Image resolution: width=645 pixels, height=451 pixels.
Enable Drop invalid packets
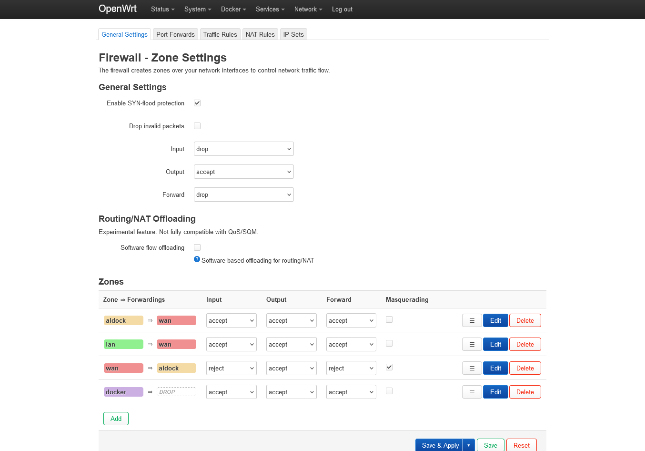(197, 126)
